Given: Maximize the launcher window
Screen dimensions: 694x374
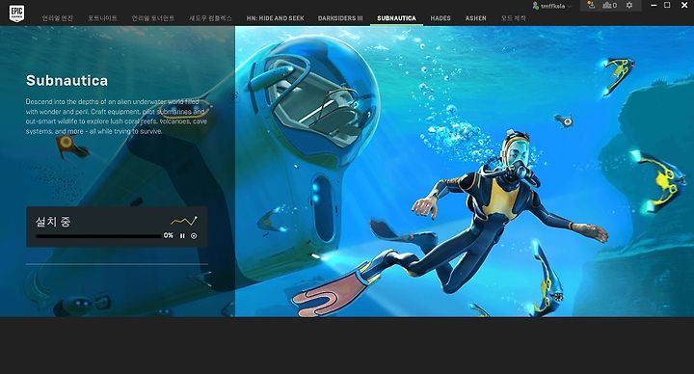Looking at the screenshot, I should pyautogui.click(x=667, y=6).
